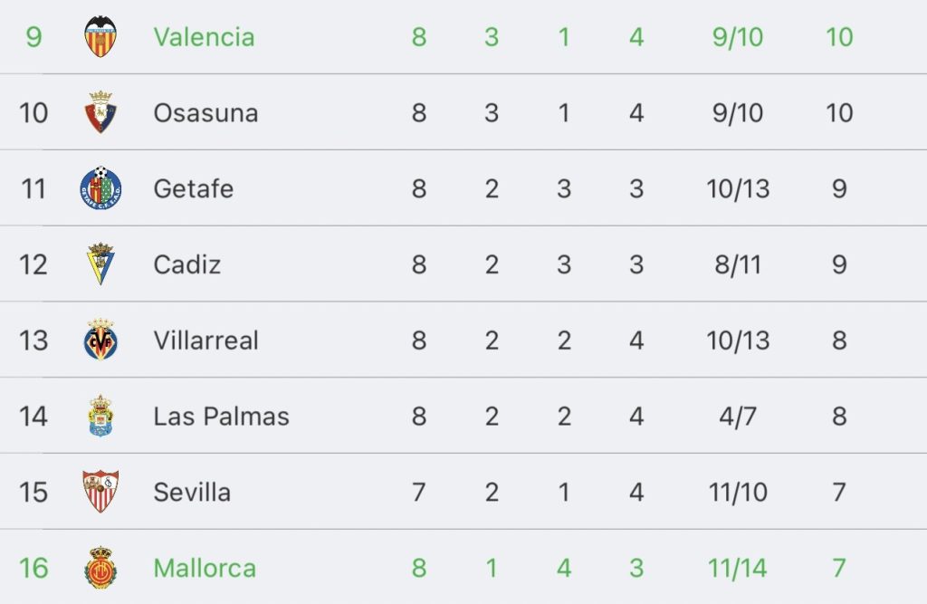This screenshot has width=927, height=604.
Task: Open Villarreal team details
Action: pyautogui.click(x=205, y=340)
